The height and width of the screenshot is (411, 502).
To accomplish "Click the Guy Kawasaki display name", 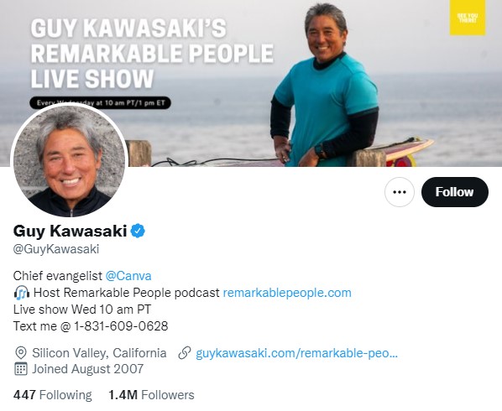I will 71,231.
